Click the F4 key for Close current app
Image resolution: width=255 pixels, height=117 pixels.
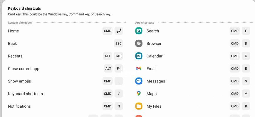click(119, 68)
